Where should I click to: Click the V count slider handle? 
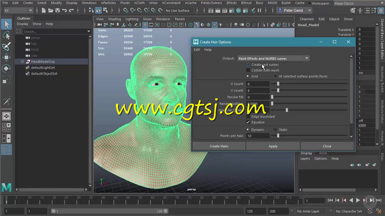pos(278,90)
